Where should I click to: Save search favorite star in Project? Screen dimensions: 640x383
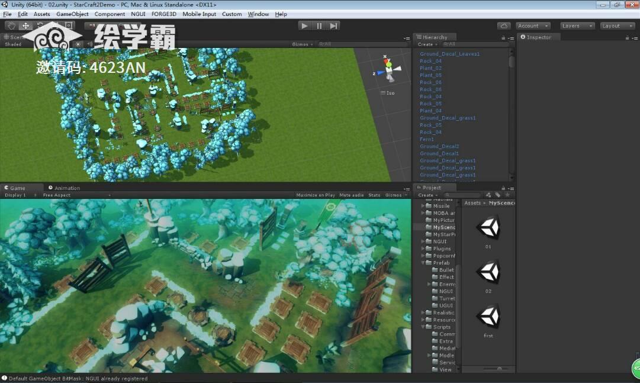coord(507,195)
